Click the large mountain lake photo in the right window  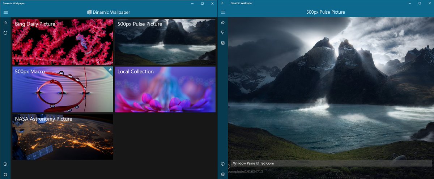pyautogui.click(x=331, y=98)
